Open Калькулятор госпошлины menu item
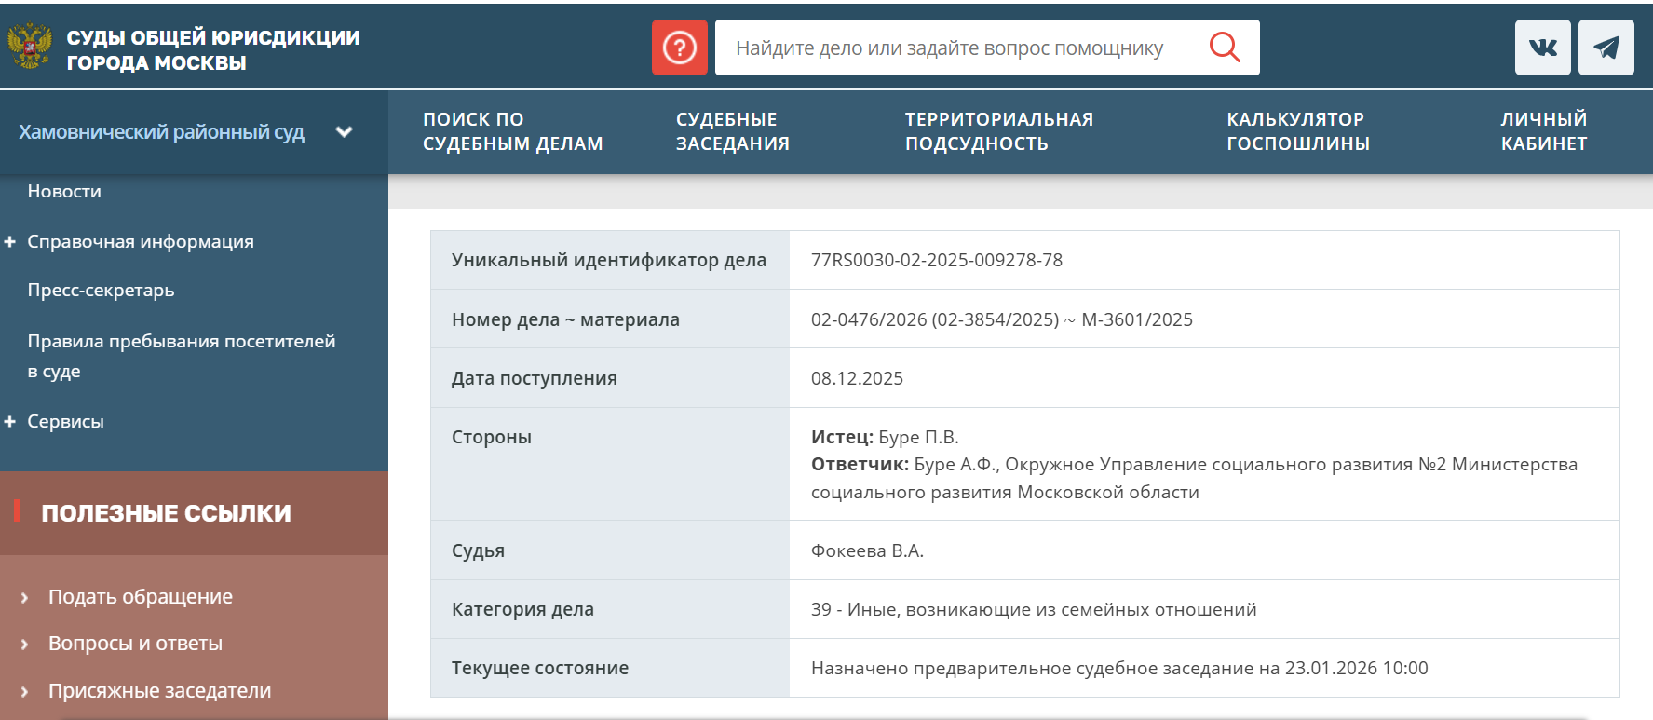This screenshot has width=1653, height=720. point(1298,131)
